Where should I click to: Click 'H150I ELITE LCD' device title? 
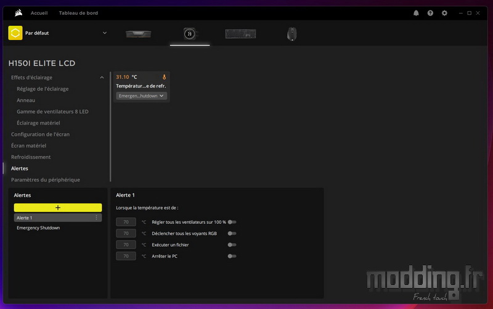coord(42,64)
